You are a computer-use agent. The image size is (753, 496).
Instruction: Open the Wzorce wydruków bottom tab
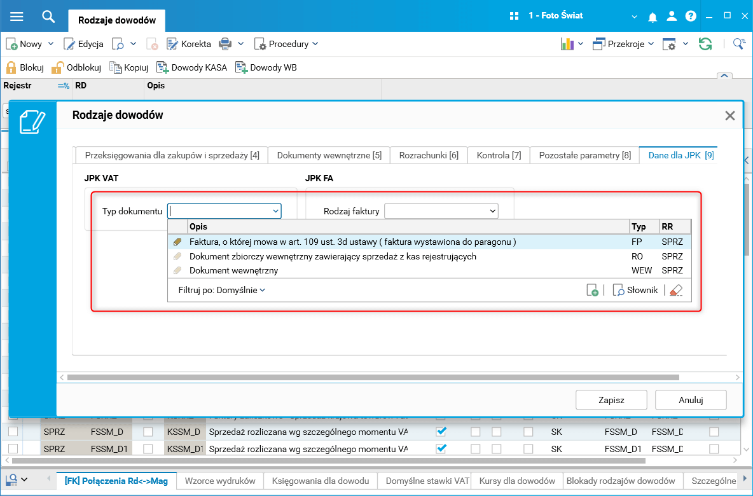pos(219,481)
